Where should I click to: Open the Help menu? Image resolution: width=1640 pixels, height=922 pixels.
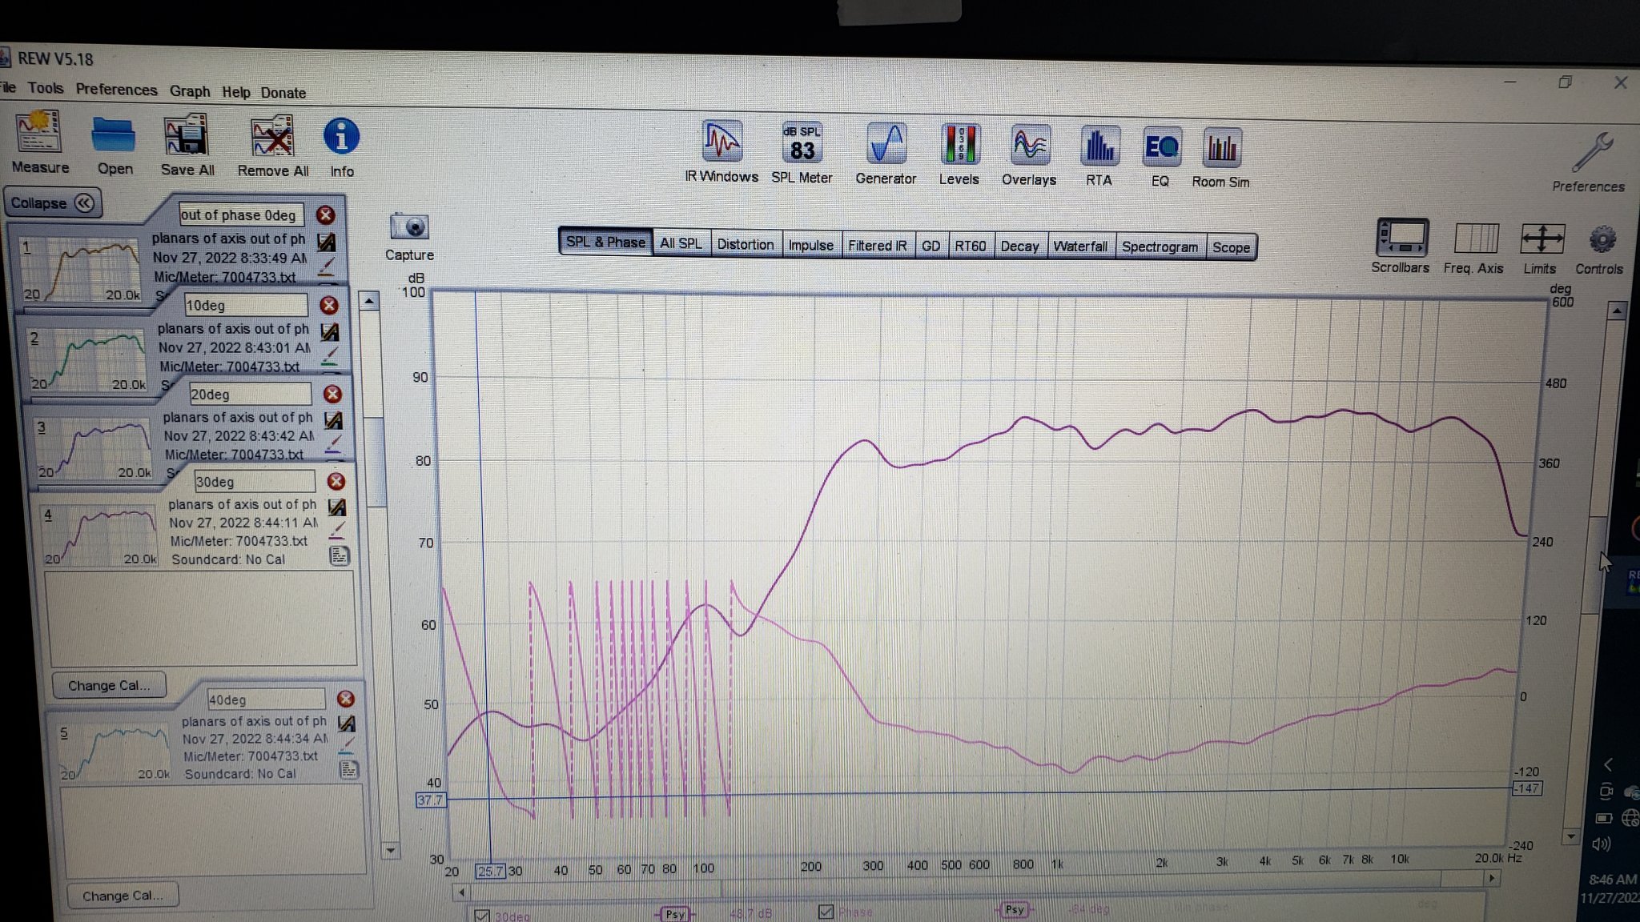(235, 92)
